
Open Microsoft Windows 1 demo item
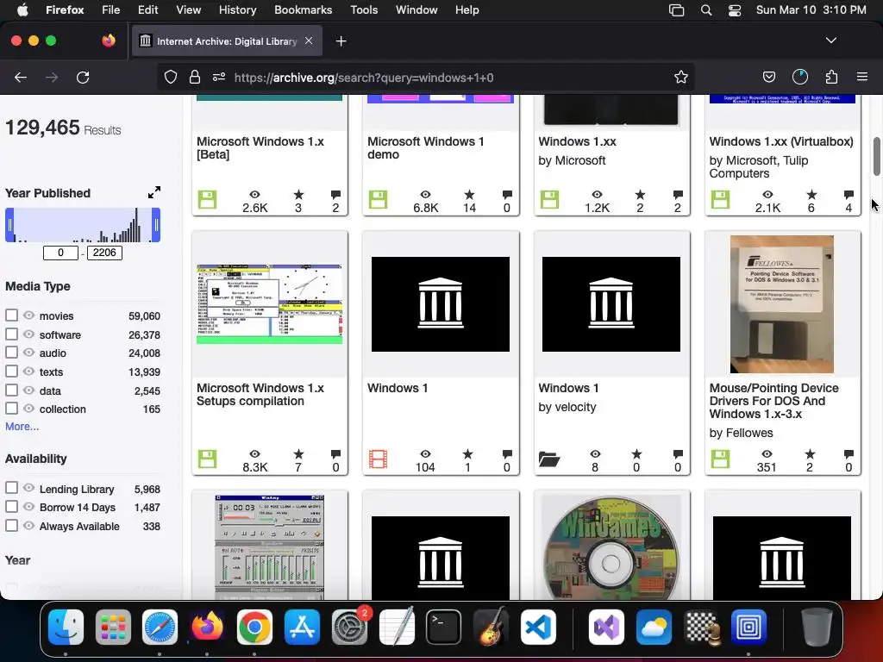tap(425, 148)
